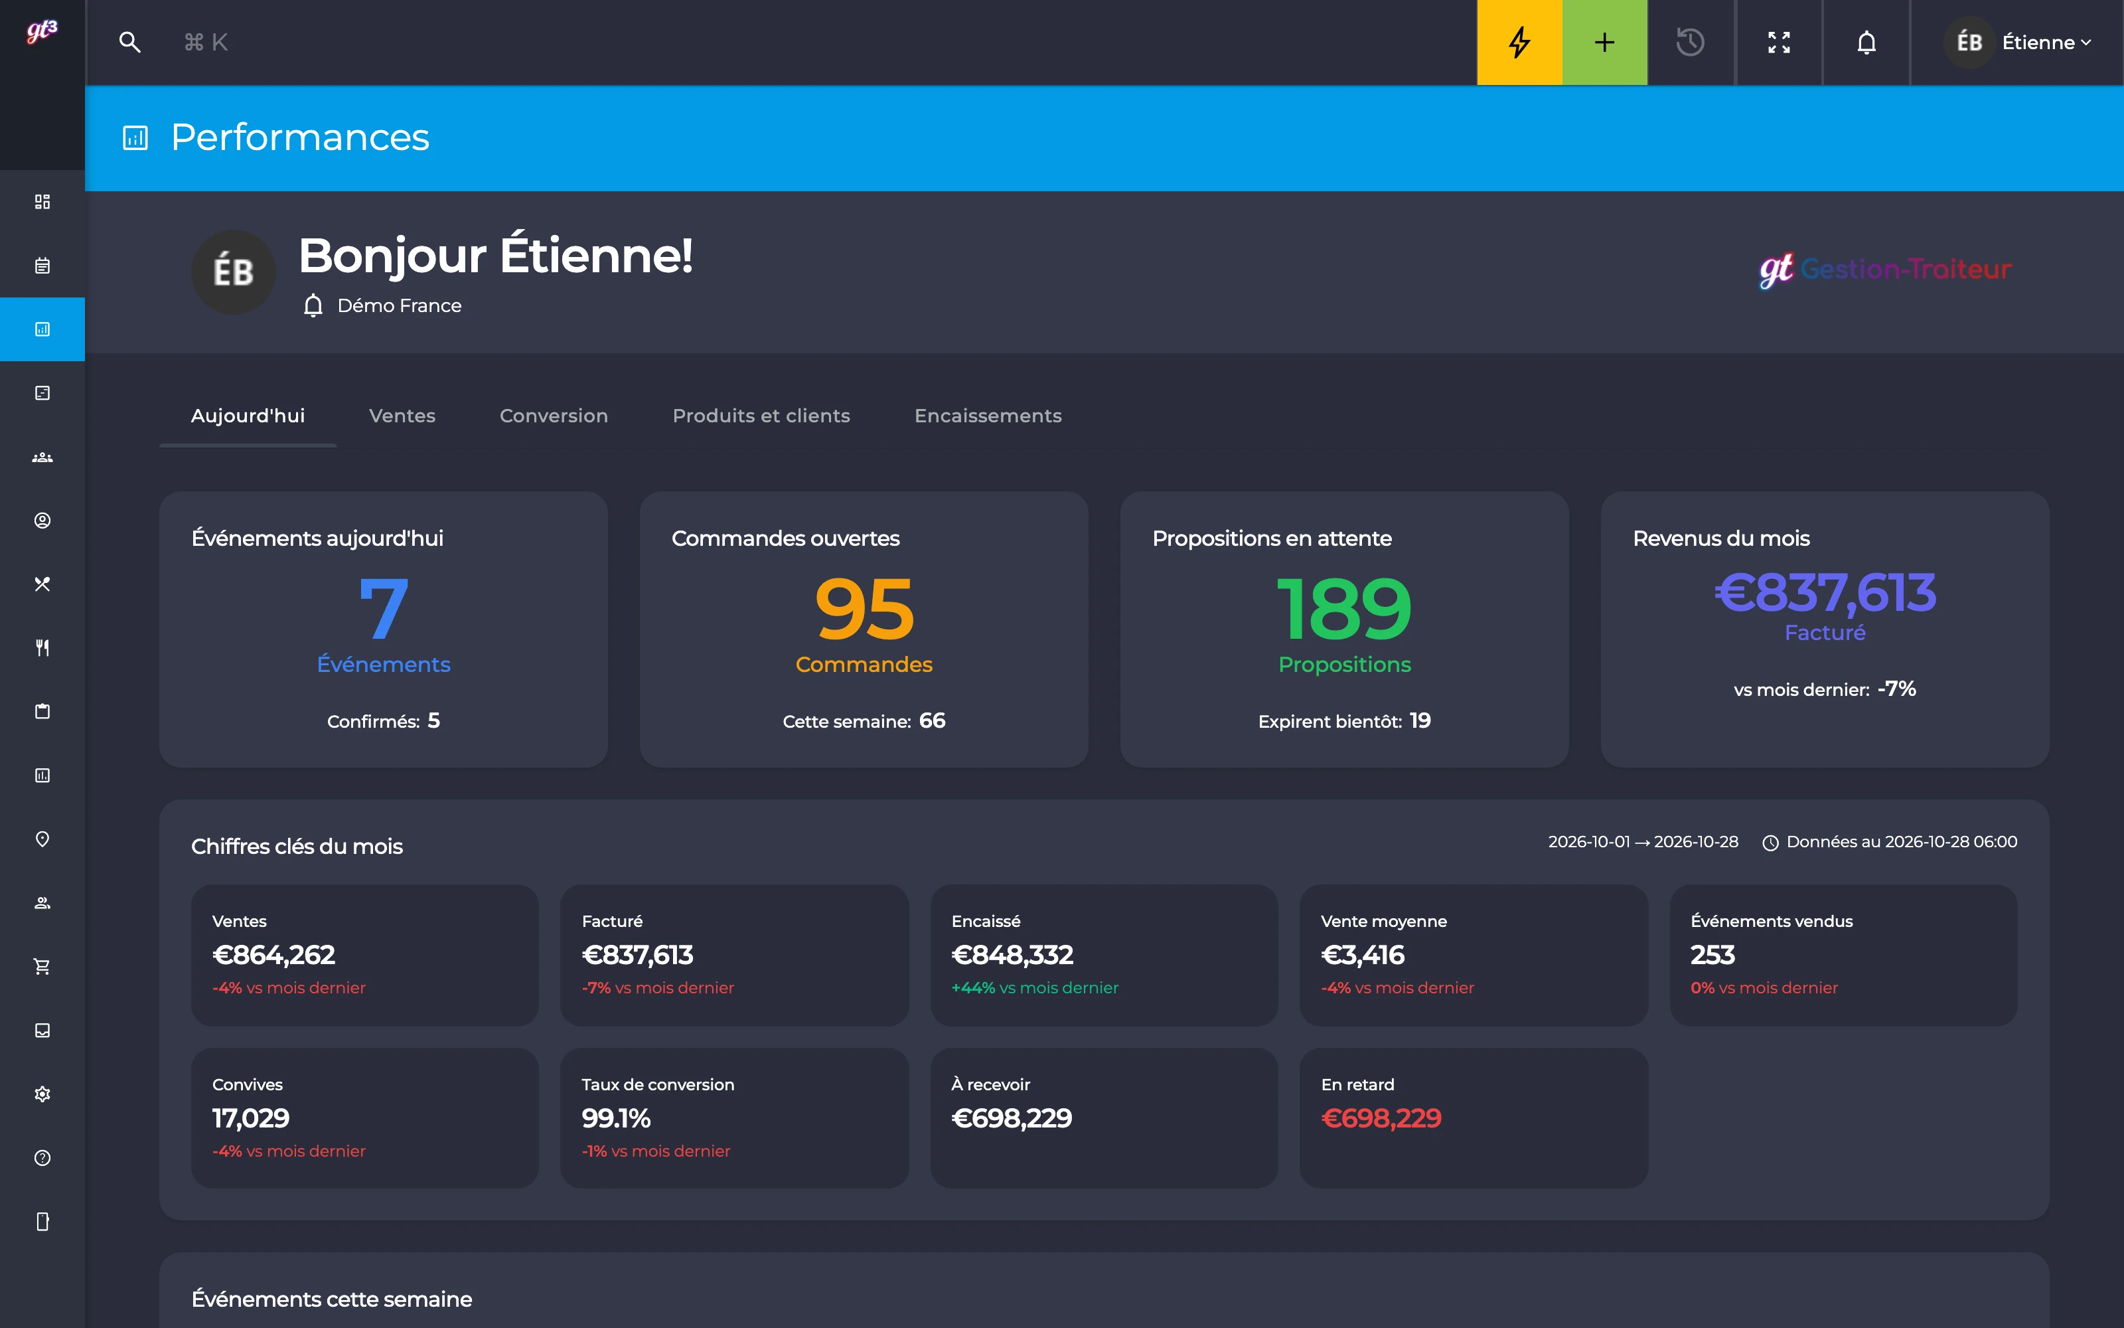2124x1328 pixels.
Task: Click the Encaissé €848,332 tile
Action: (x=1104, y=955)
